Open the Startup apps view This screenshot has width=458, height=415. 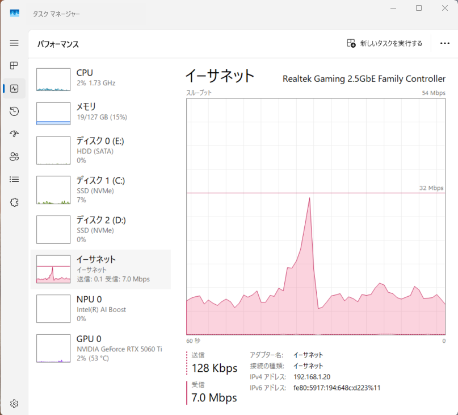pyautogui.click(x=14, y=134)
